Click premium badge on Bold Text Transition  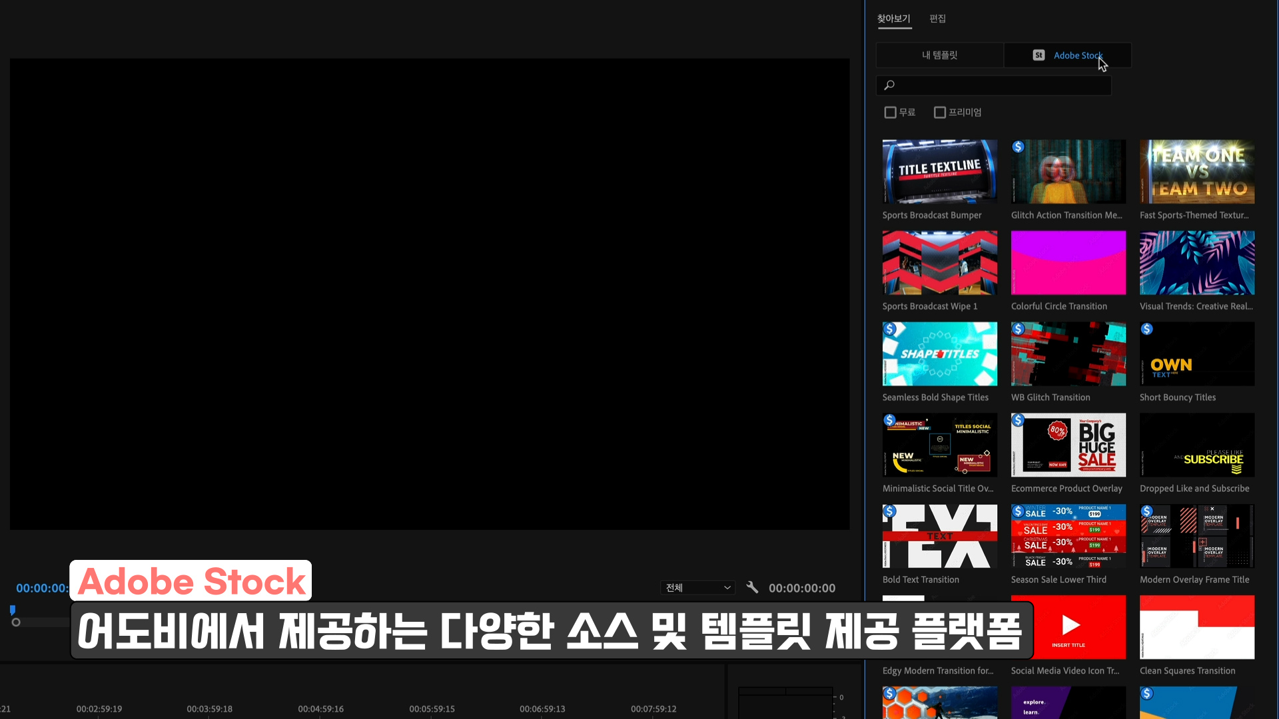(889, 511)
